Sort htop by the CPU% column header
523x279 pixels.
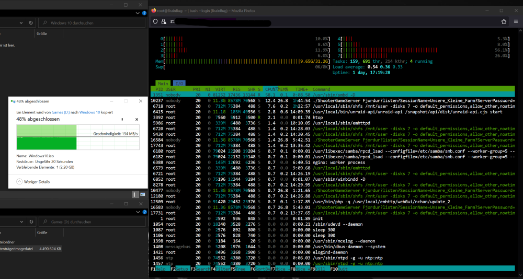coord(271,89)
